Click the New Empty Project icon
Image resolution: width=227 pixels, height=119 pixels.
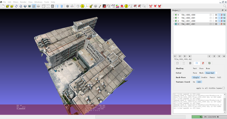coord(3,6)
